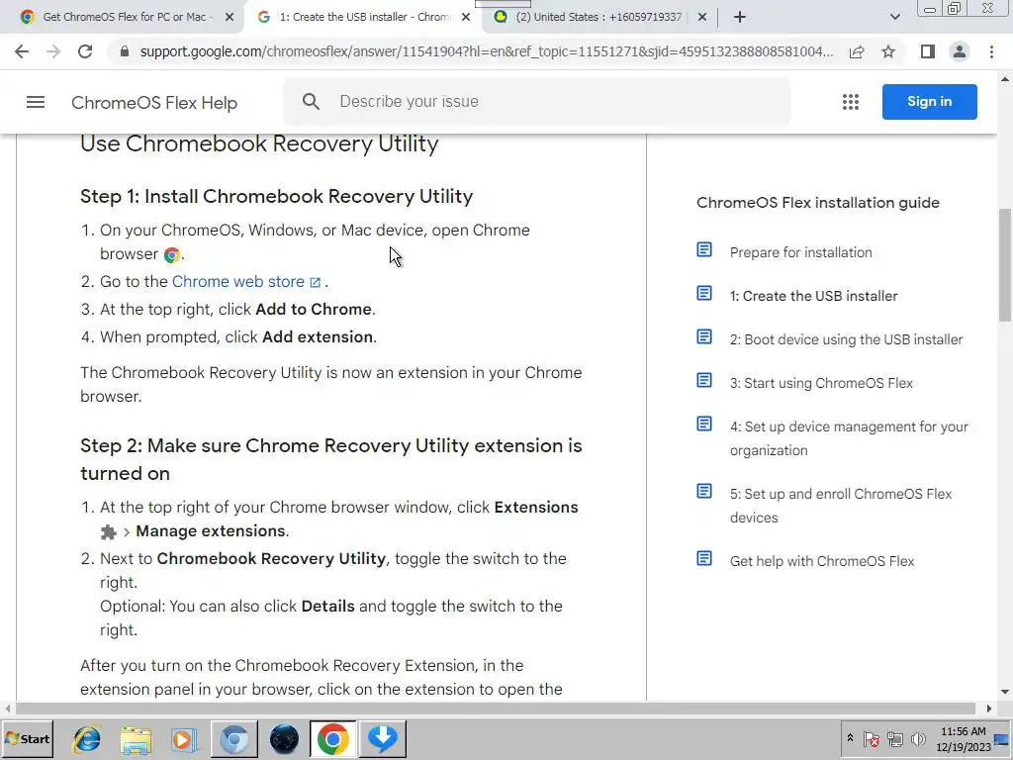The height and width of the screenshot is (760, 1013).
Task: Focus the Describe your issue field
Action: 537,102
